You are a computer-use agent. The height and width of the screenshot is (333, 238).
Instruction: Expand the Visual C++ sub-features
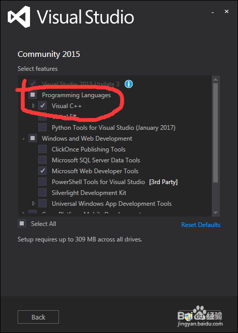click(x=34, y=105)
